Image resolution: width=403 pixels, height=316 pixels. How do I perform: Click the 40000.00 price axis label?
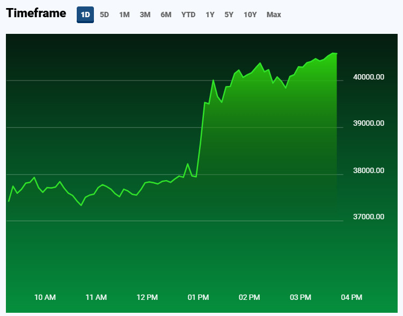(369, 77)
